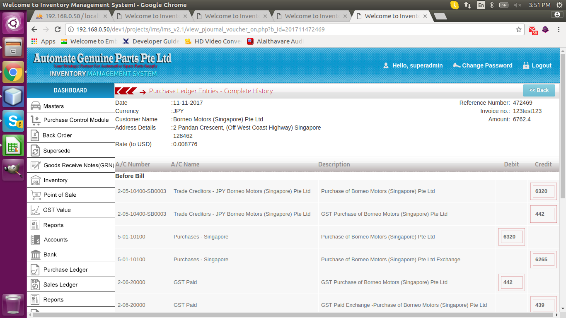Screen dimensions: 566x318
Task: Open the system clock showing 3:51 PM
Action: point(540,5)
